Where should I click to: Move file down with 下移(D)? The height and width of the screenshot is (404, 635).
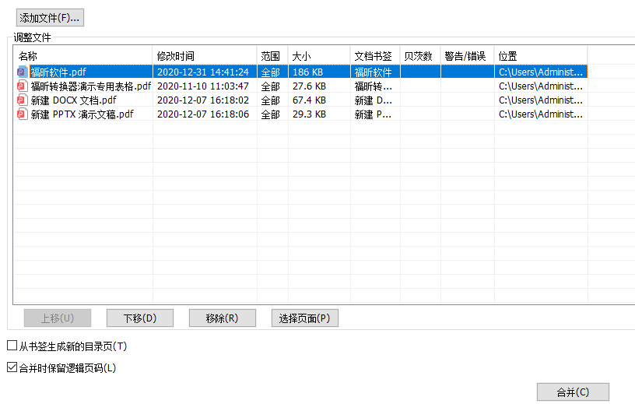point(140,318)
